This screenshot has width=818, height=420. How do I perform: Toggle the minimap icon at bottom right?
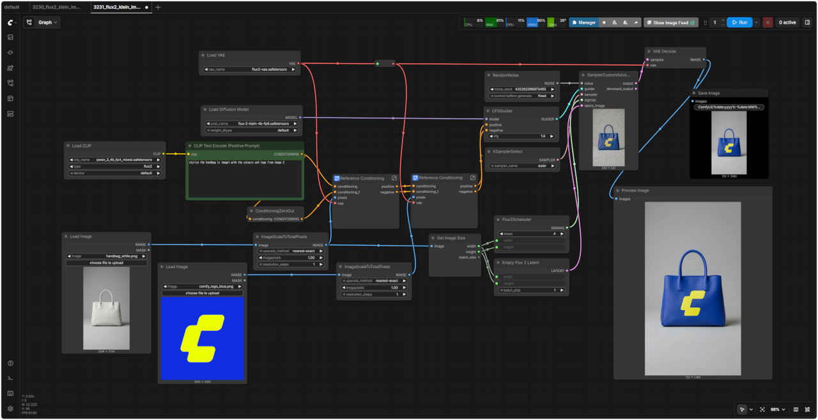point(796,409)
